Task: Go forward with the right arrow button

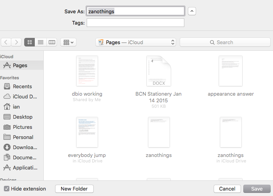Action: [16, 42]
